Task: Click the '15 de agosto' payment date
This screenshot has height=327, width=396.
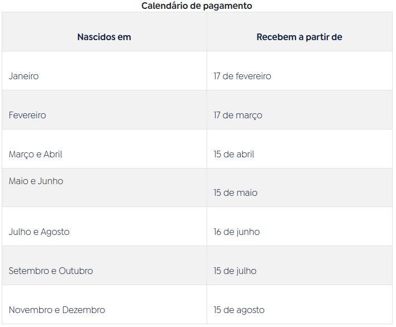Action: pos(239,310)
